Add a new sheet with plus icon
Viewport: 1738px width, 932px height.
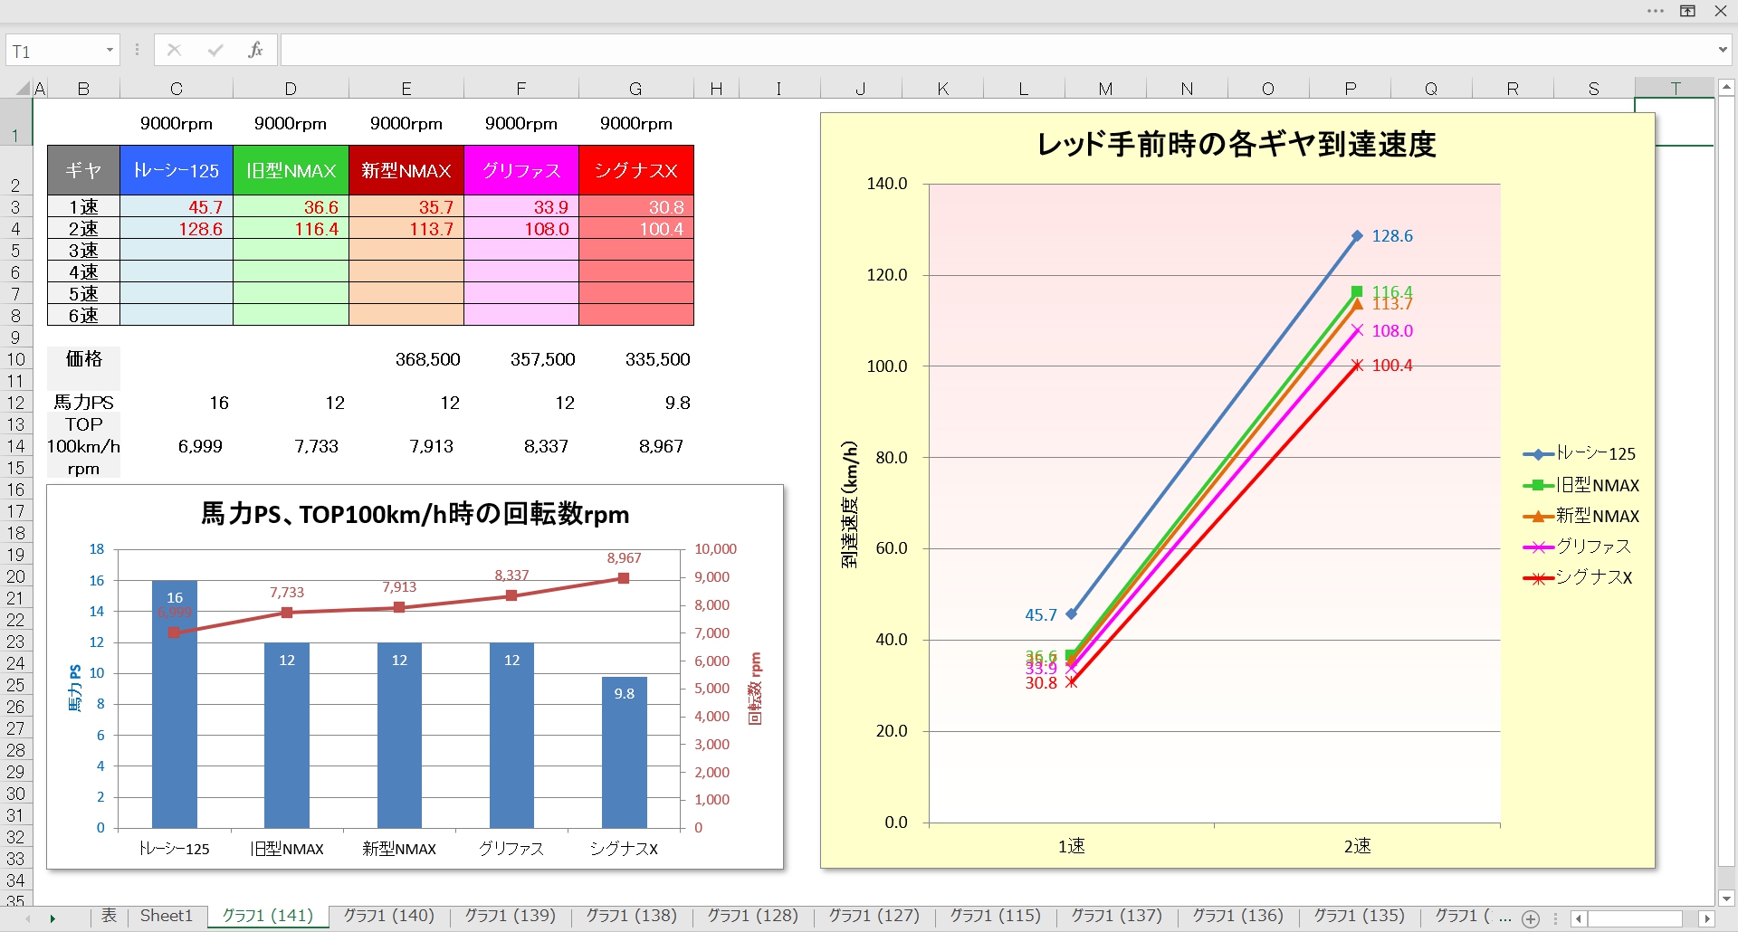1531,918
